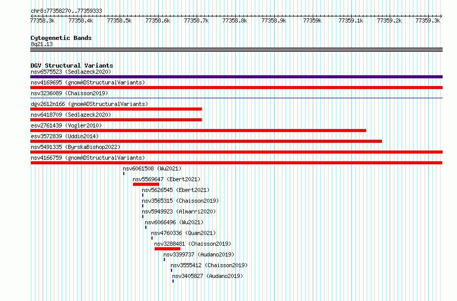The image size is (457, 301).
Task: Click the 77358.4k ruler position
Action: click(81, 20)
